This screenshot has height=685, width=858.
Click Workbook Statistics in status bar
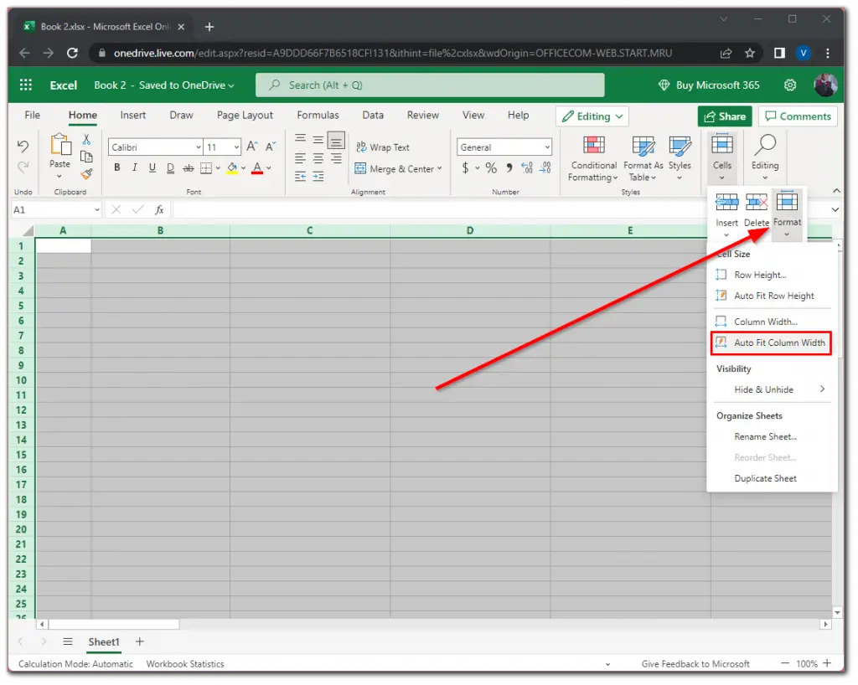click(185, 664)
